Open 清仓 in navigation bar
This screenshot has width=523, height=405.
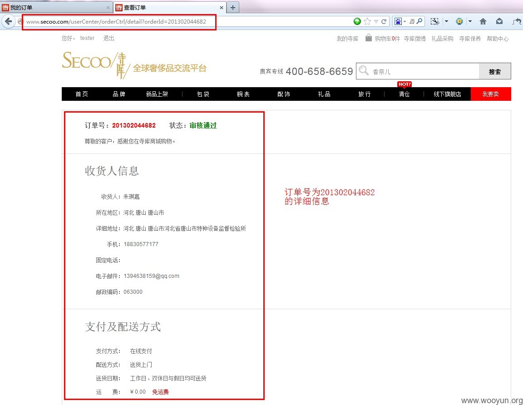coord(404,94)
